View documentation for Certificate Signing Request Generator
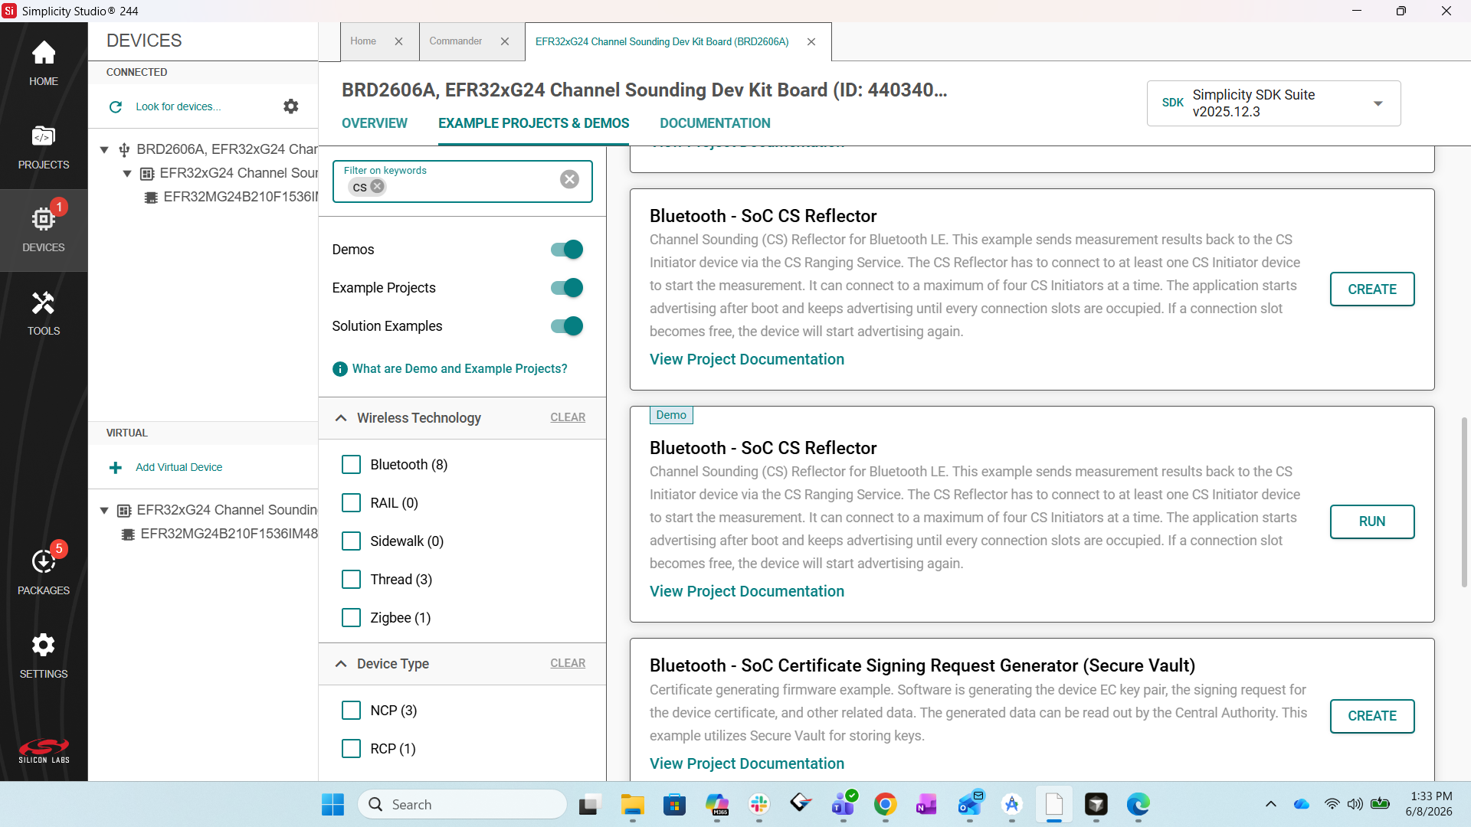Screen dimensions: 1471x827 [746, 764]
